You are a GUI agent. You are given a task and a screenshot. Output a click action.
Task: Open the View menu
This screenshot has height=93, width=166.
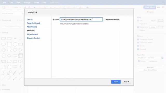click(x=18, y=3)
